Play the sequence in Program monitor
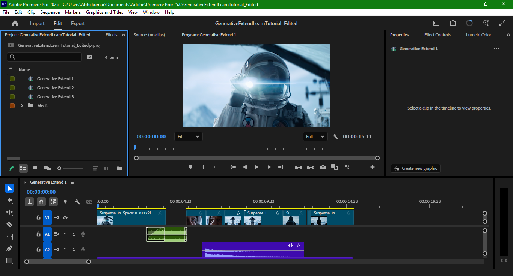The width and height of the screenshot is (513, 276). [x=256, y=167]
